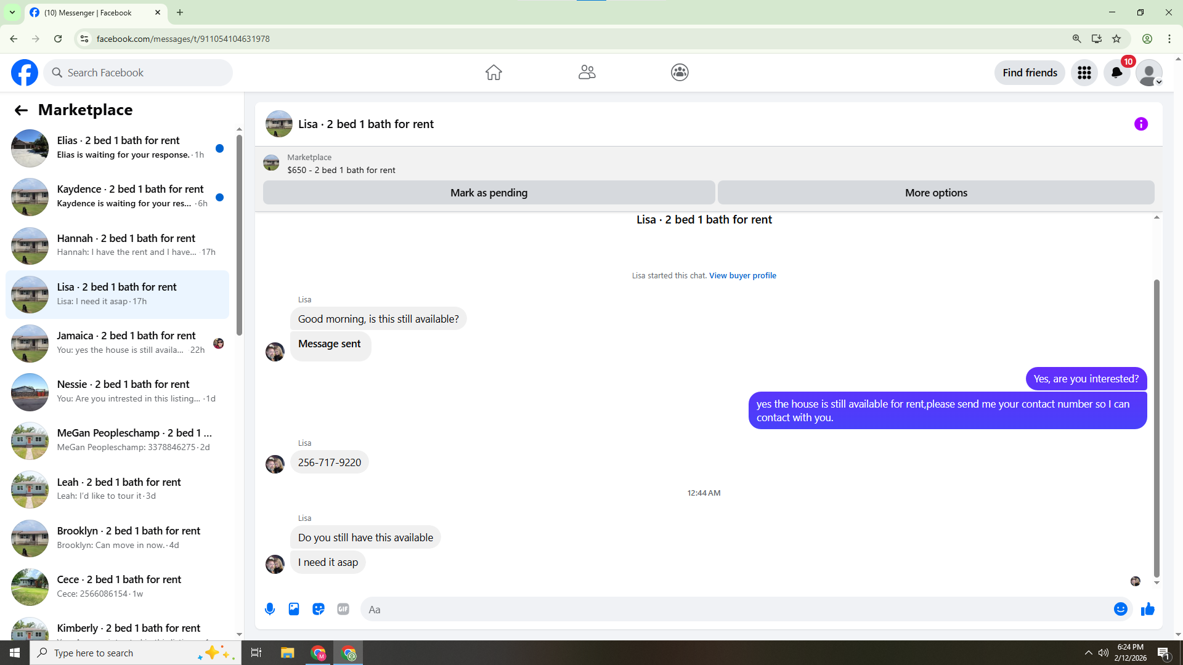Reload the browser page
The height and width of the screenshot is (665, 1183).
[58, 39]
